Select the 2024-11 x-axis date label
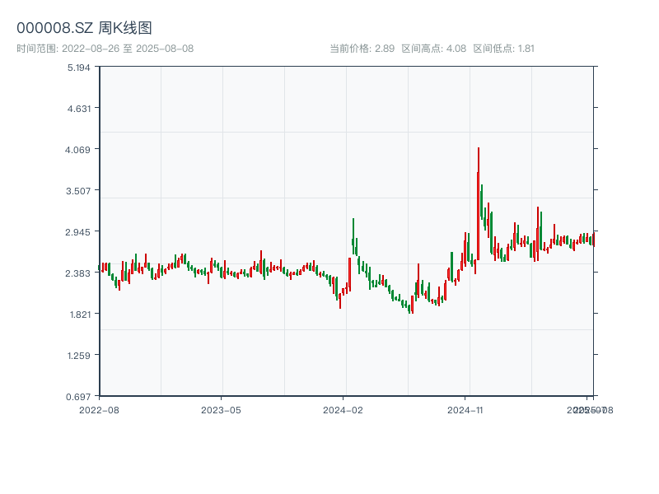Viewport: 659px width, 494px height. coord(465,409)
